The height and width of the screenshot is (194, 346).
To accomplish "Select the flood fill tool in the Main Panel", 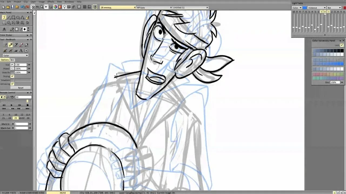I will (x=27, y=17).
